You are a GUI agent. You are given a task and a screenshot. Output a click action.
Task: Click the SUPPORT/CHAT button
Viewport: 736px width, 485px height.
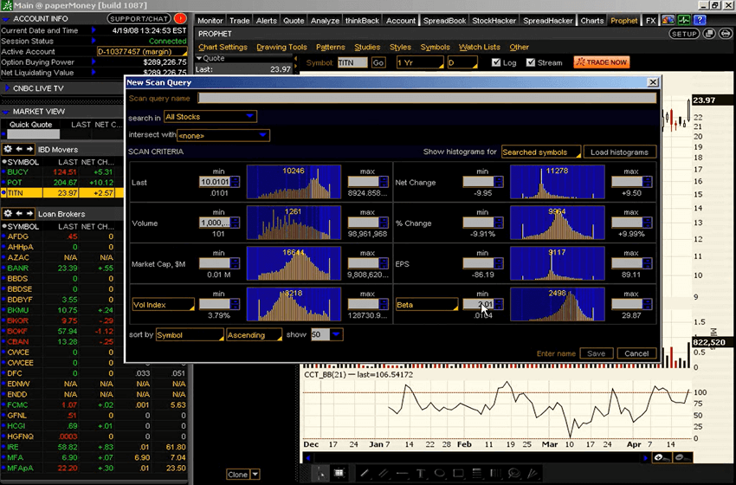(139, 19)
